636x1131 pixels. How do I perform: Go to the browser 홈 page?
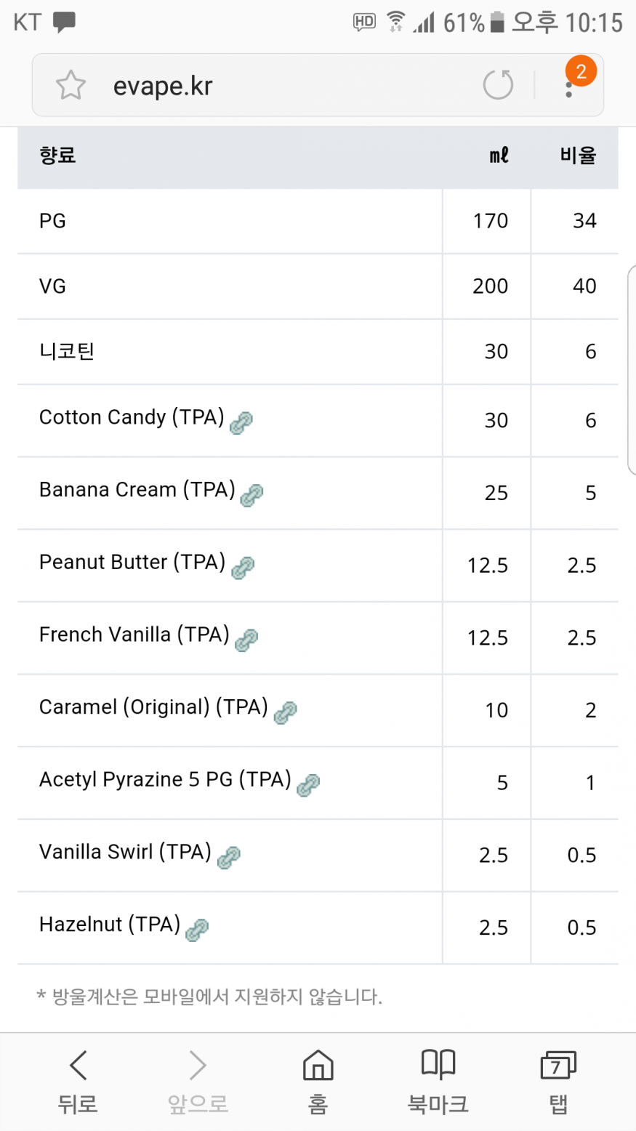point(318,1081)
